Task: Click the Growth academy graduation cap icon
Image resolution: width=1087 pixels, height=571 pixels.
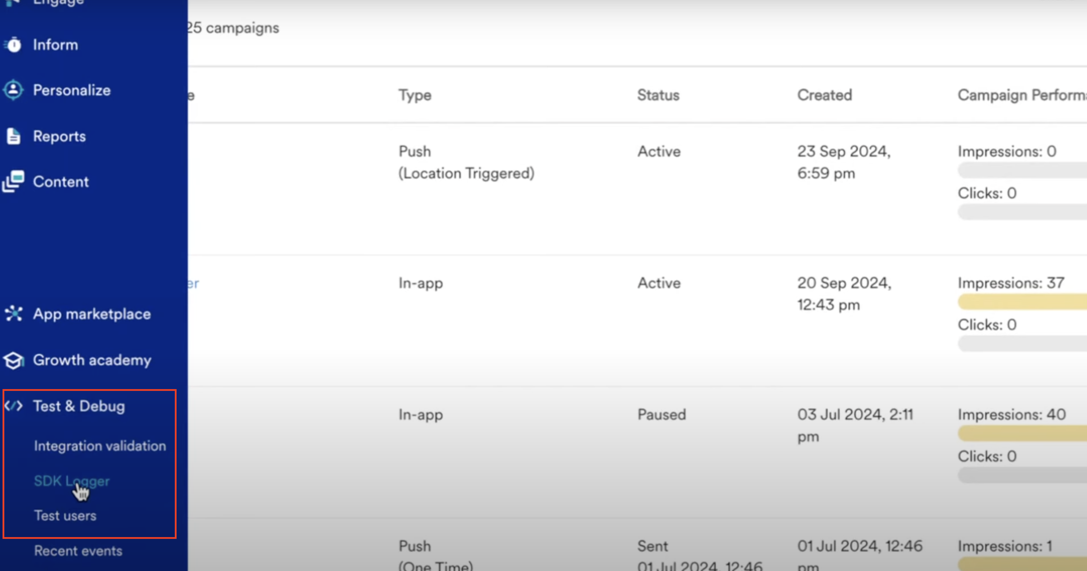Action: [13, 360]
